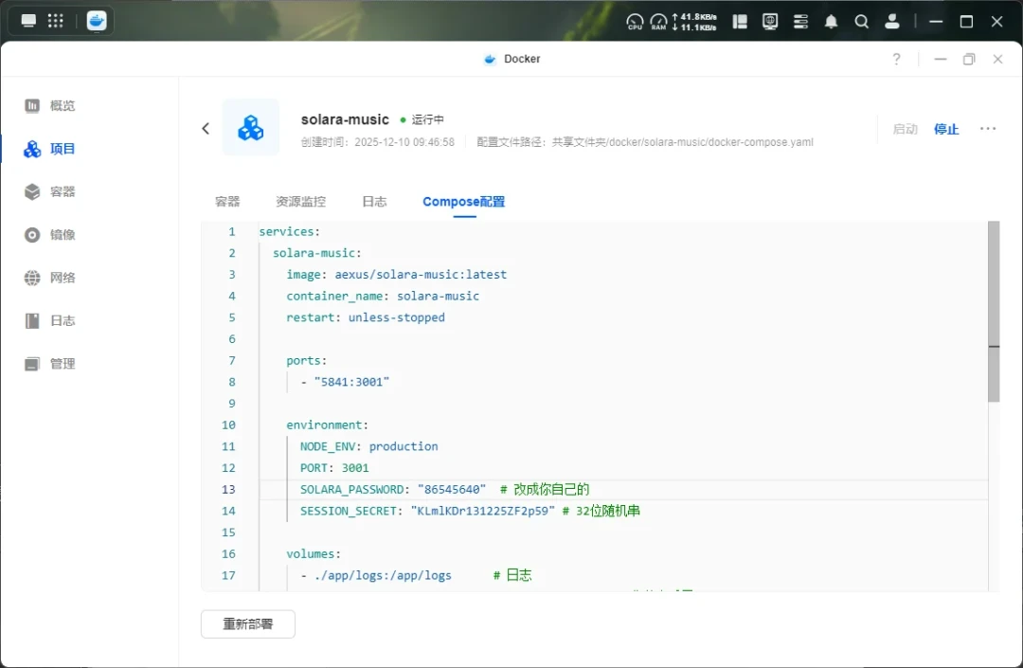Click the 'restart: unless-stopped' line
1023x668 pixels.
366,317
